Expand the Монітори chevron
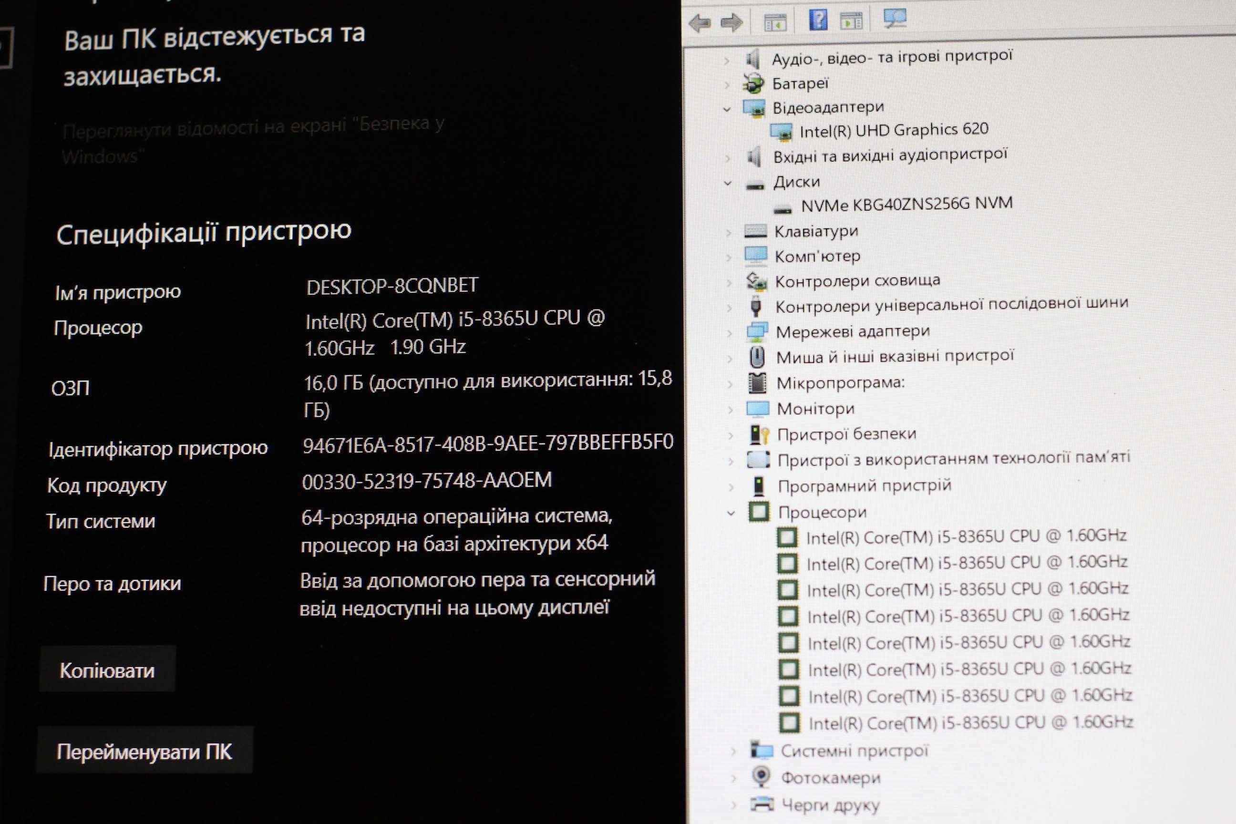Screen dimensions: 1236x824 point(730,410)
